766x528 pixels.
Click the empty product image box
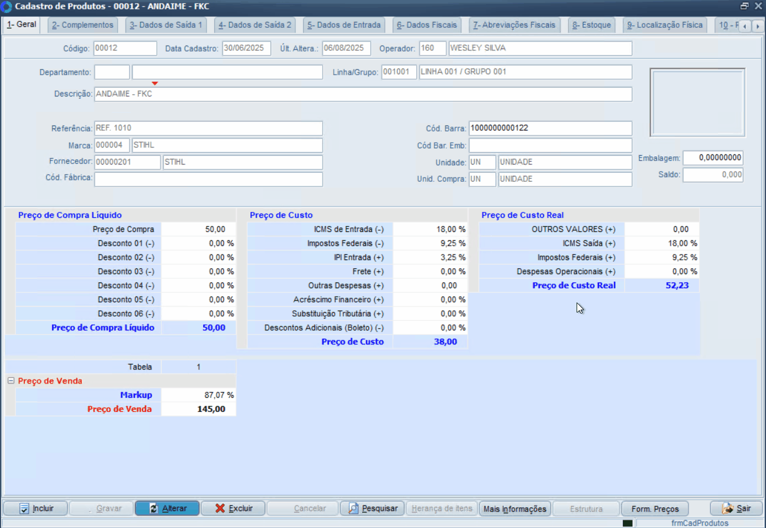click(x=697, y=103)
